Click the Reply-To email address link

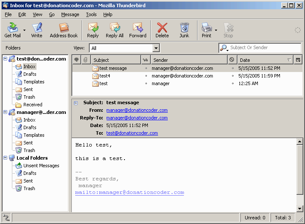click(137, 118)
